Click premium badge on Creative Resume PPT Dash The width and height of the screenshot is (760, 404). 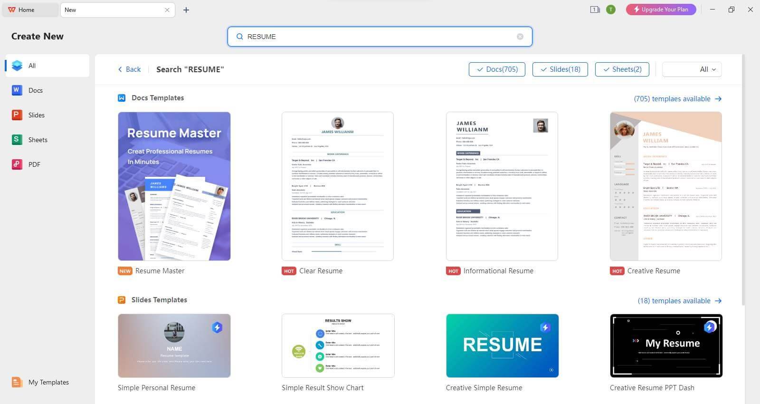pos(710,327)
